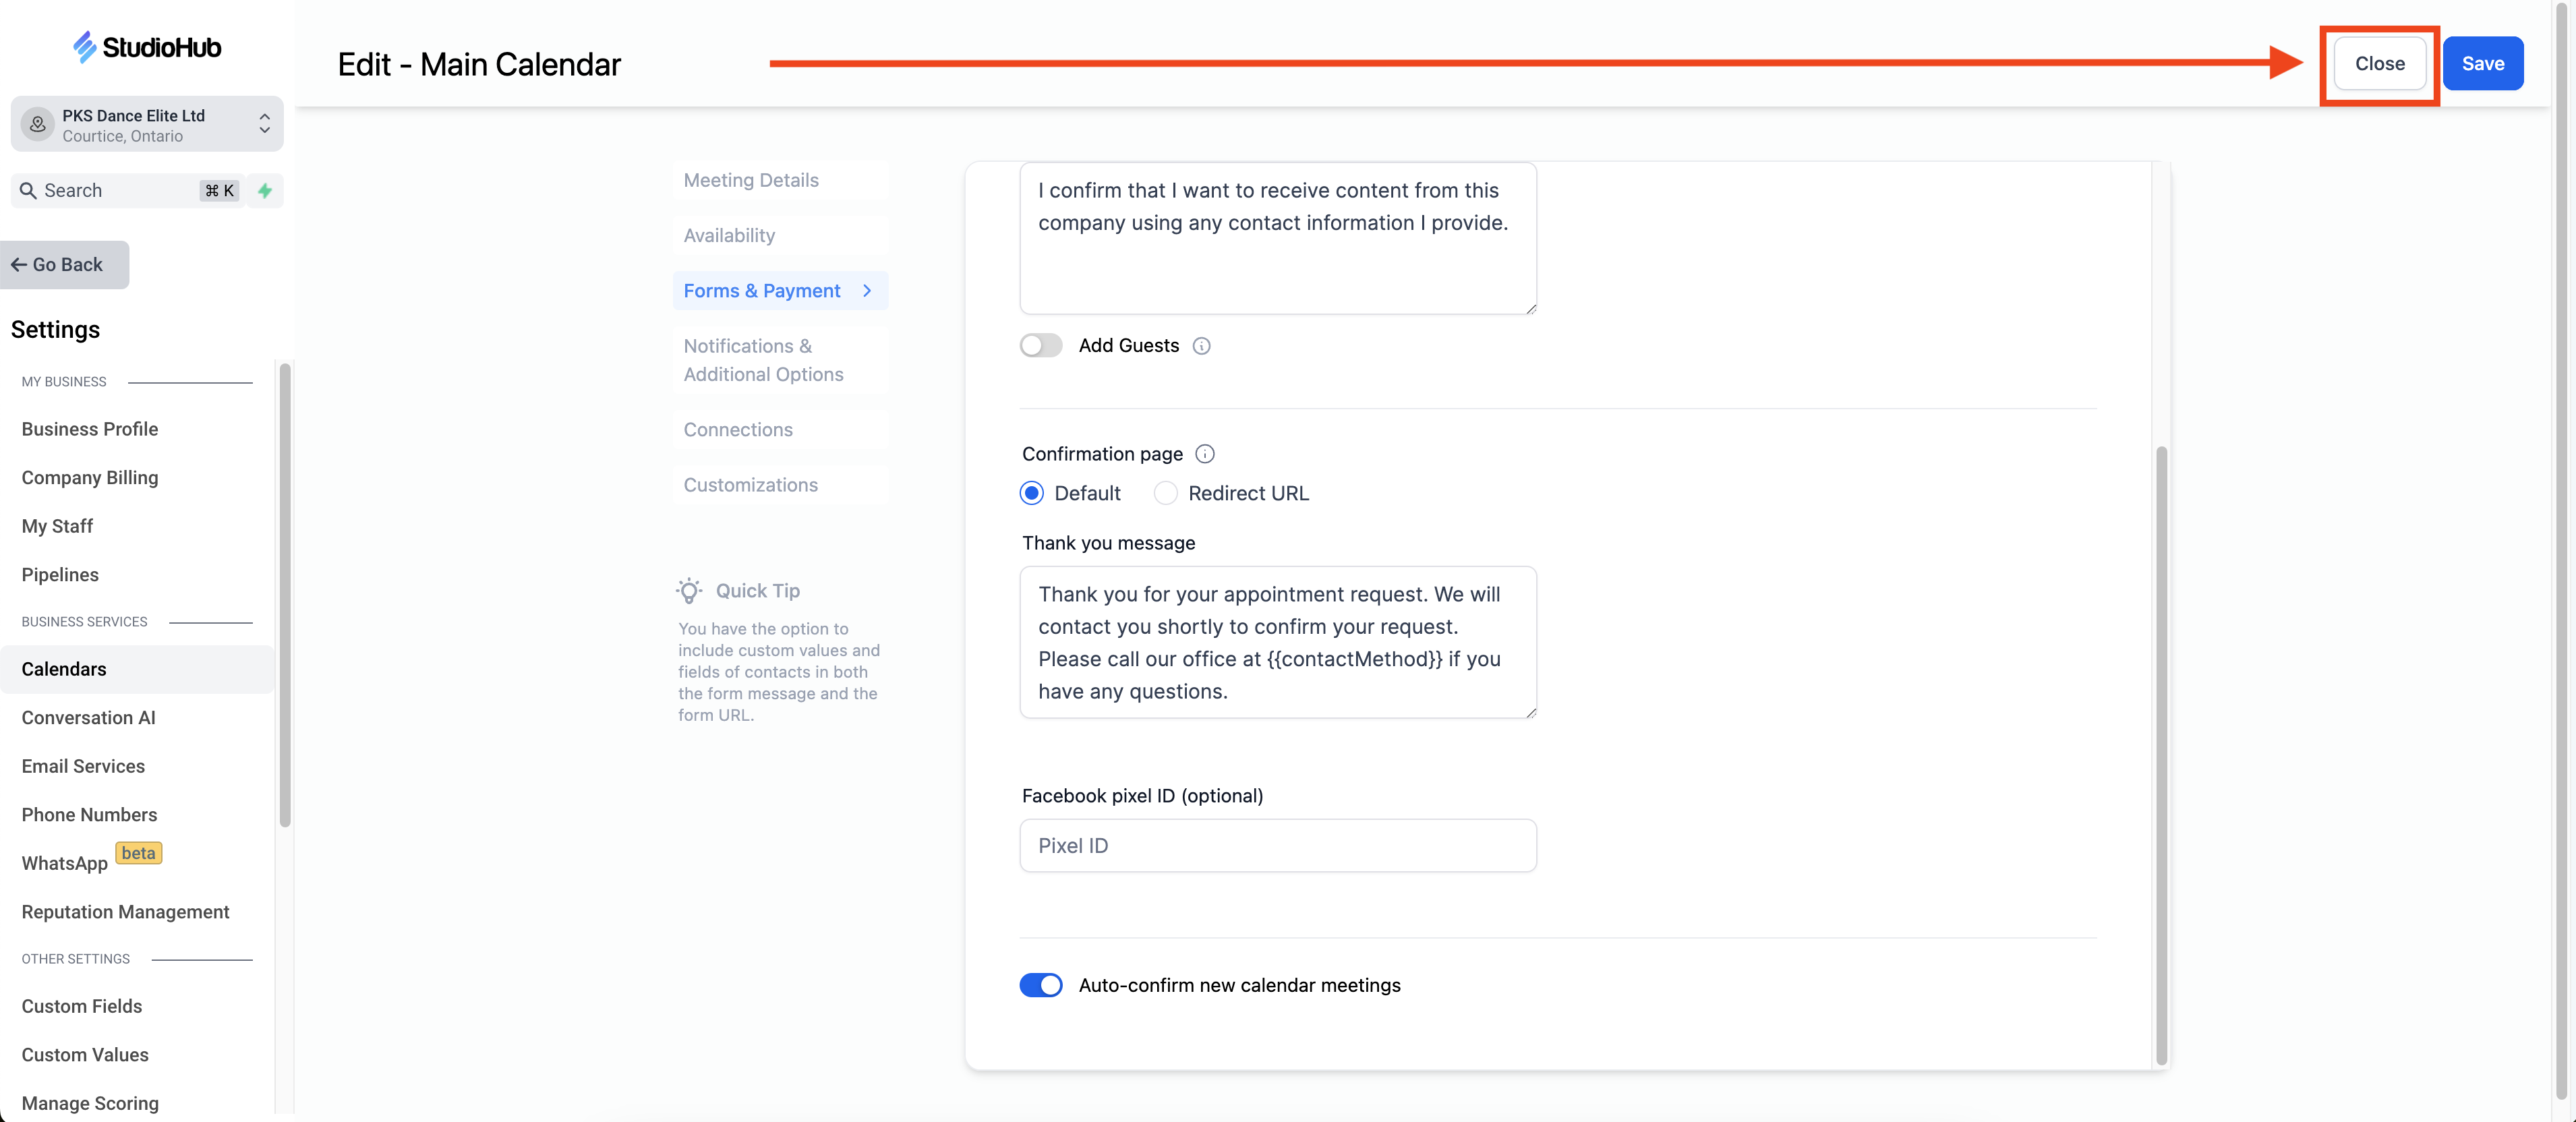Click the green lightning bolt quick action icon
The width and height of the screenshot is (2576, 1122).
(265, 190)
